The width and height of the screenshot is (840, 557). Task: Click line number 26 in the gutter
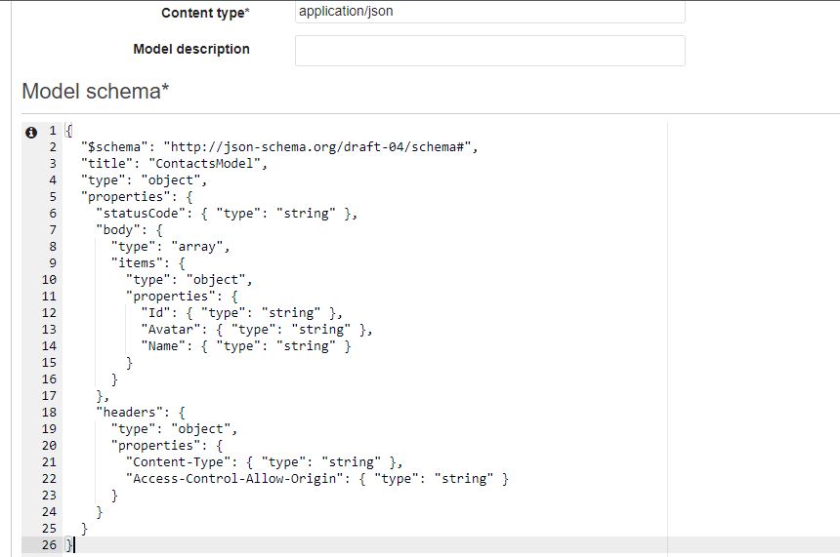point(49,545)
